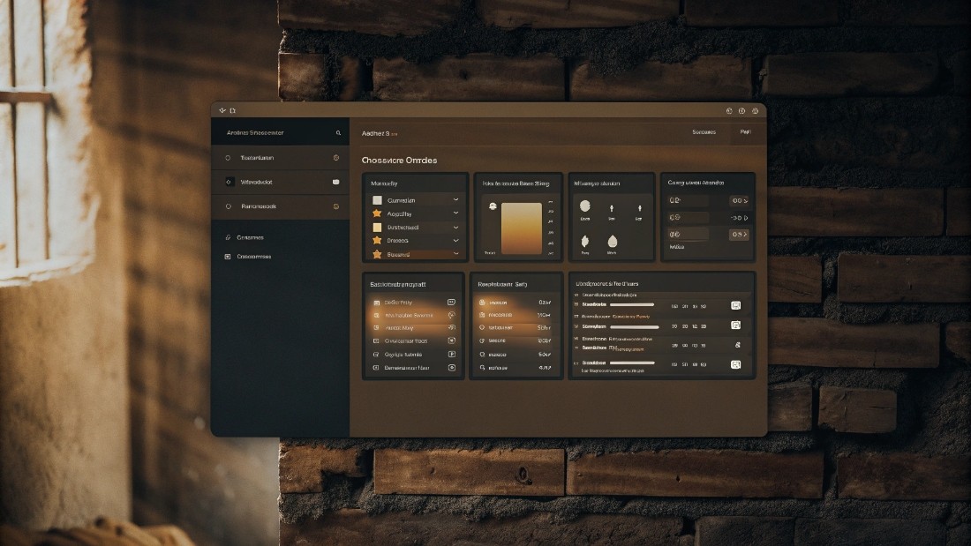Open the header tab left of the rightmost tab
This screenshot has height=546, width=971.
pos(704,132)
